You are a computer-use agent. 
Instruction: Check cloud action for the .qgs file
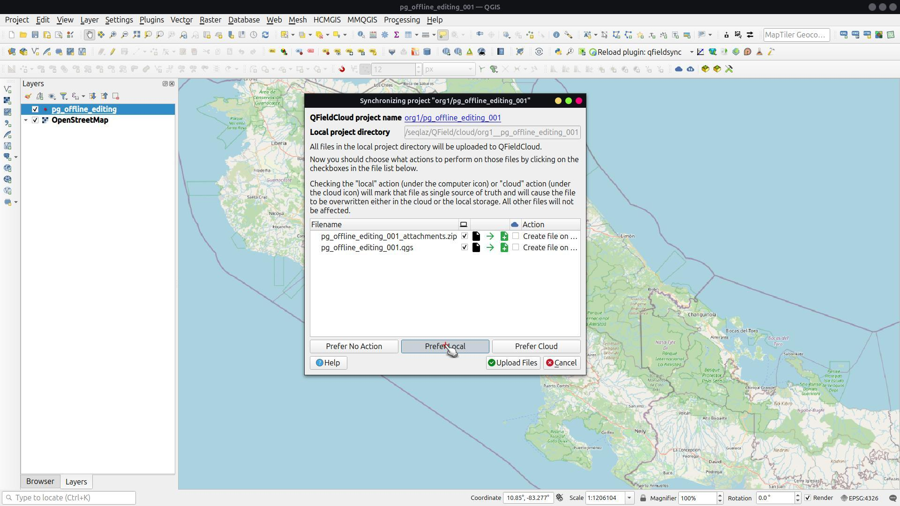click(x=516, y=247)
